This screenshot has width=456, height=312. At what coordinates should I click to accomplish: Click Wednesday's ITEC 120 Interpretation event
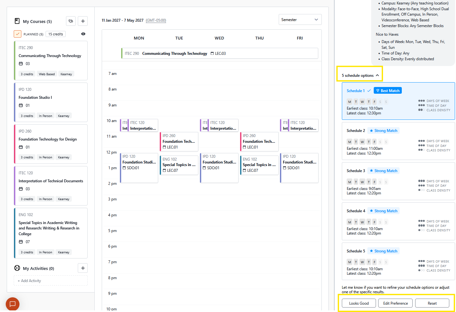point(223,125)
